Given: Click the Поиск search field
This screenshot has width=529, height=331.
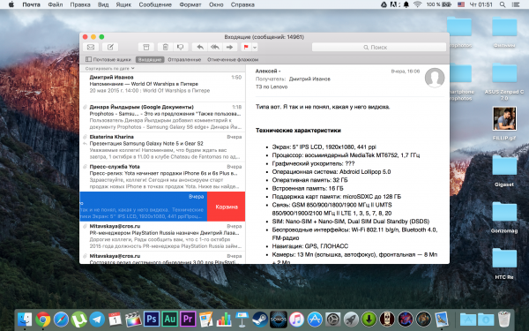Looking at the screenshot, I should [379, 48].
